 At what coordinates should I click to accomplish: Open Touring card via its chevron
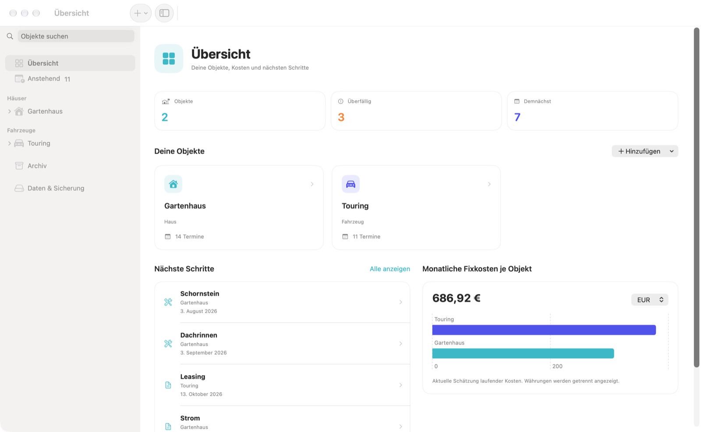[x=489, y=184]
